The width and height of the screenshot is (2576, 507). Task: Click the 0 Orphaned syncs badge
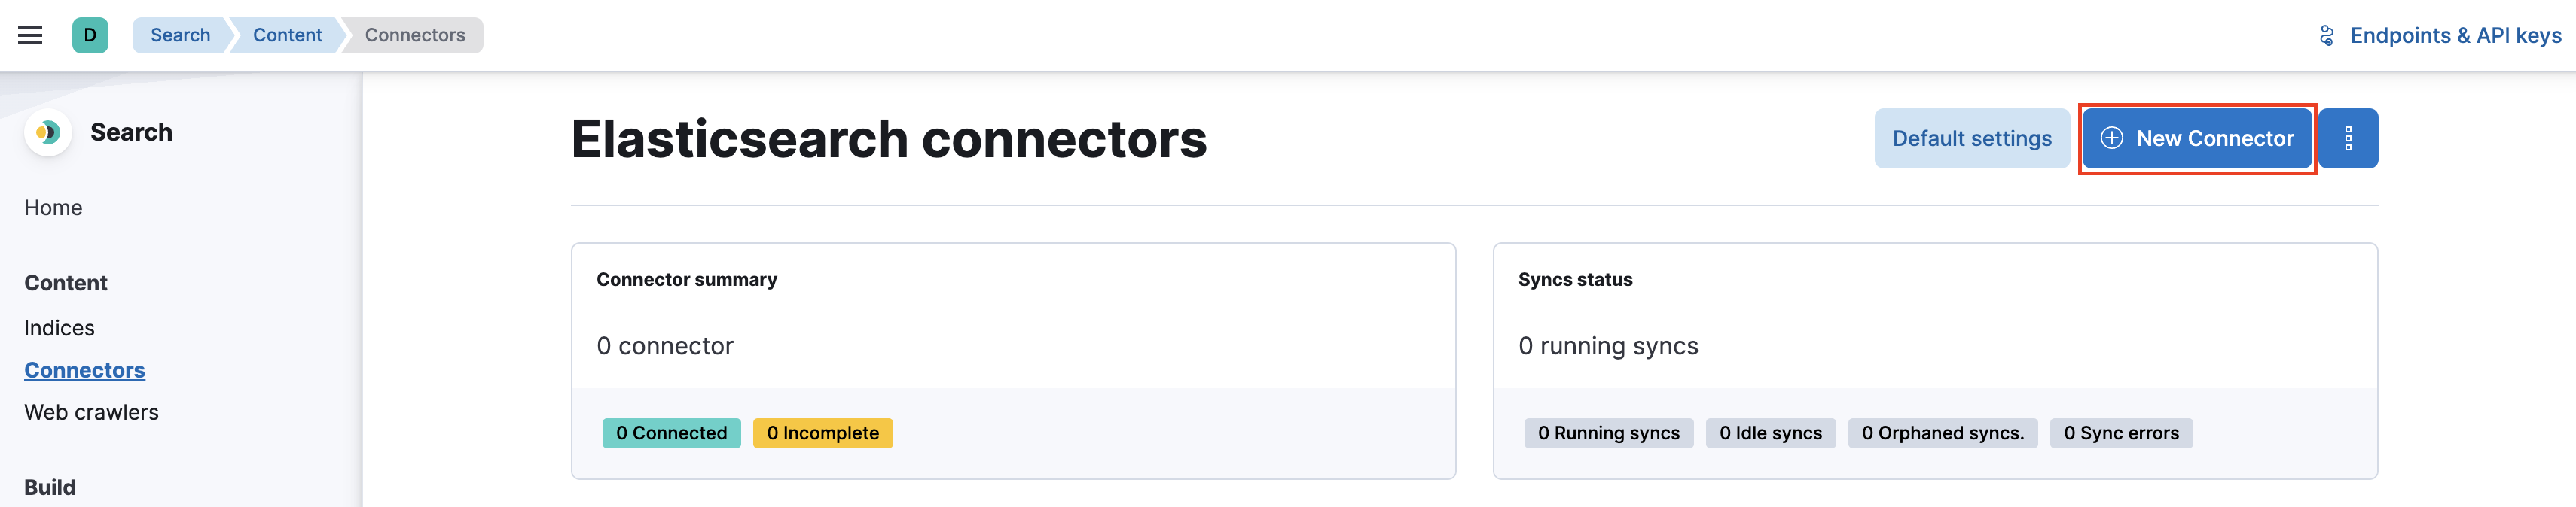click(1943, 433)
